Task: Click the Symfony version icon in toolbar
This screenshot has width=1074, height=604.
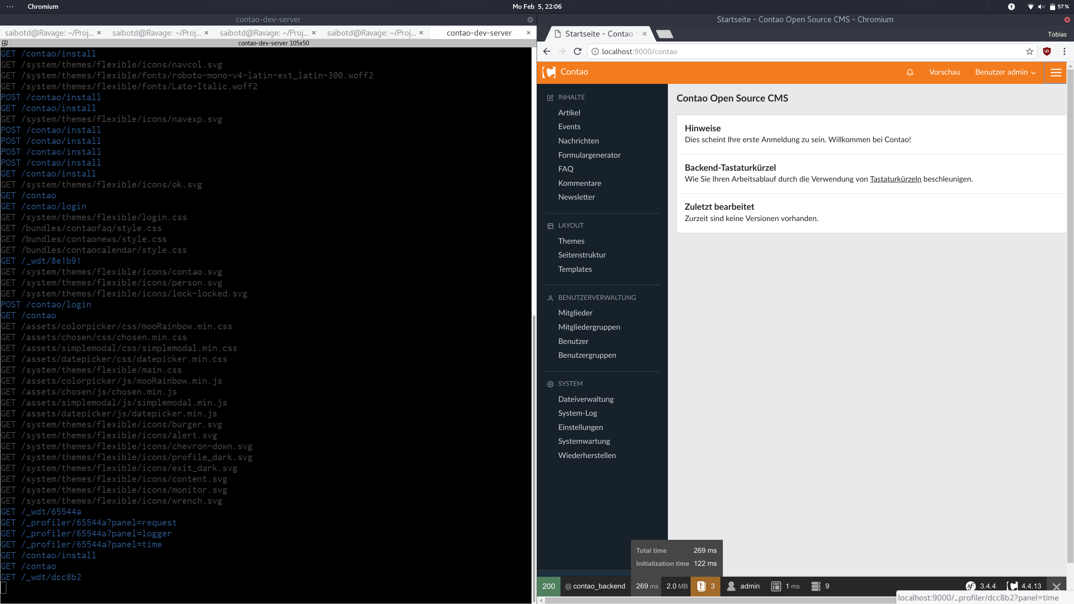Action: [x=970, y=586]
